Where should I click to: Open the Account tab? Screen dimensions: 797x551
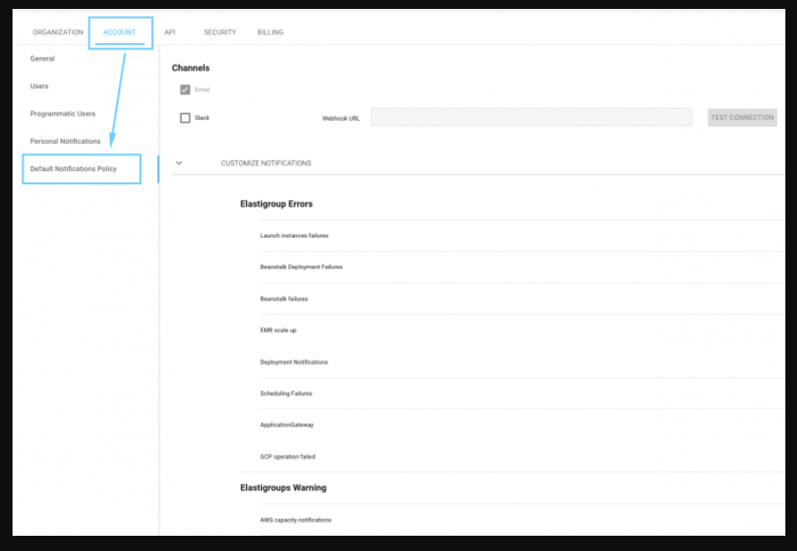pos(119,32)
